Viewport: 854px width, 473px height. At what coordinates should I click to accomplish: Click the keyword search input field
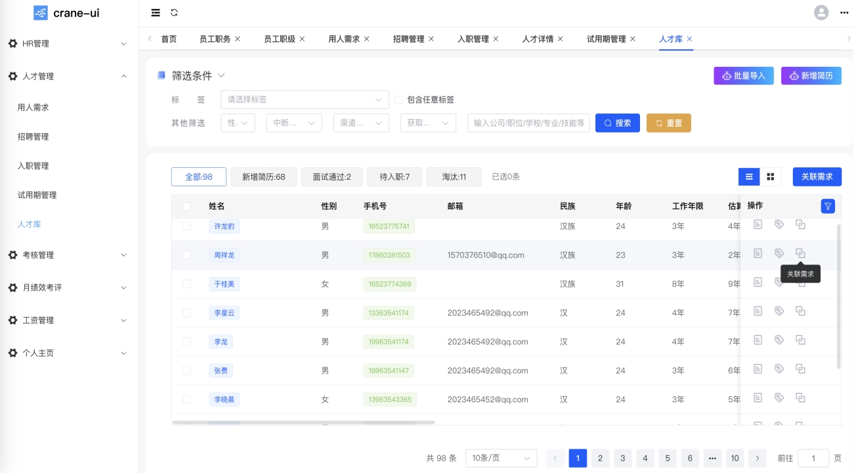coord(528,123)
